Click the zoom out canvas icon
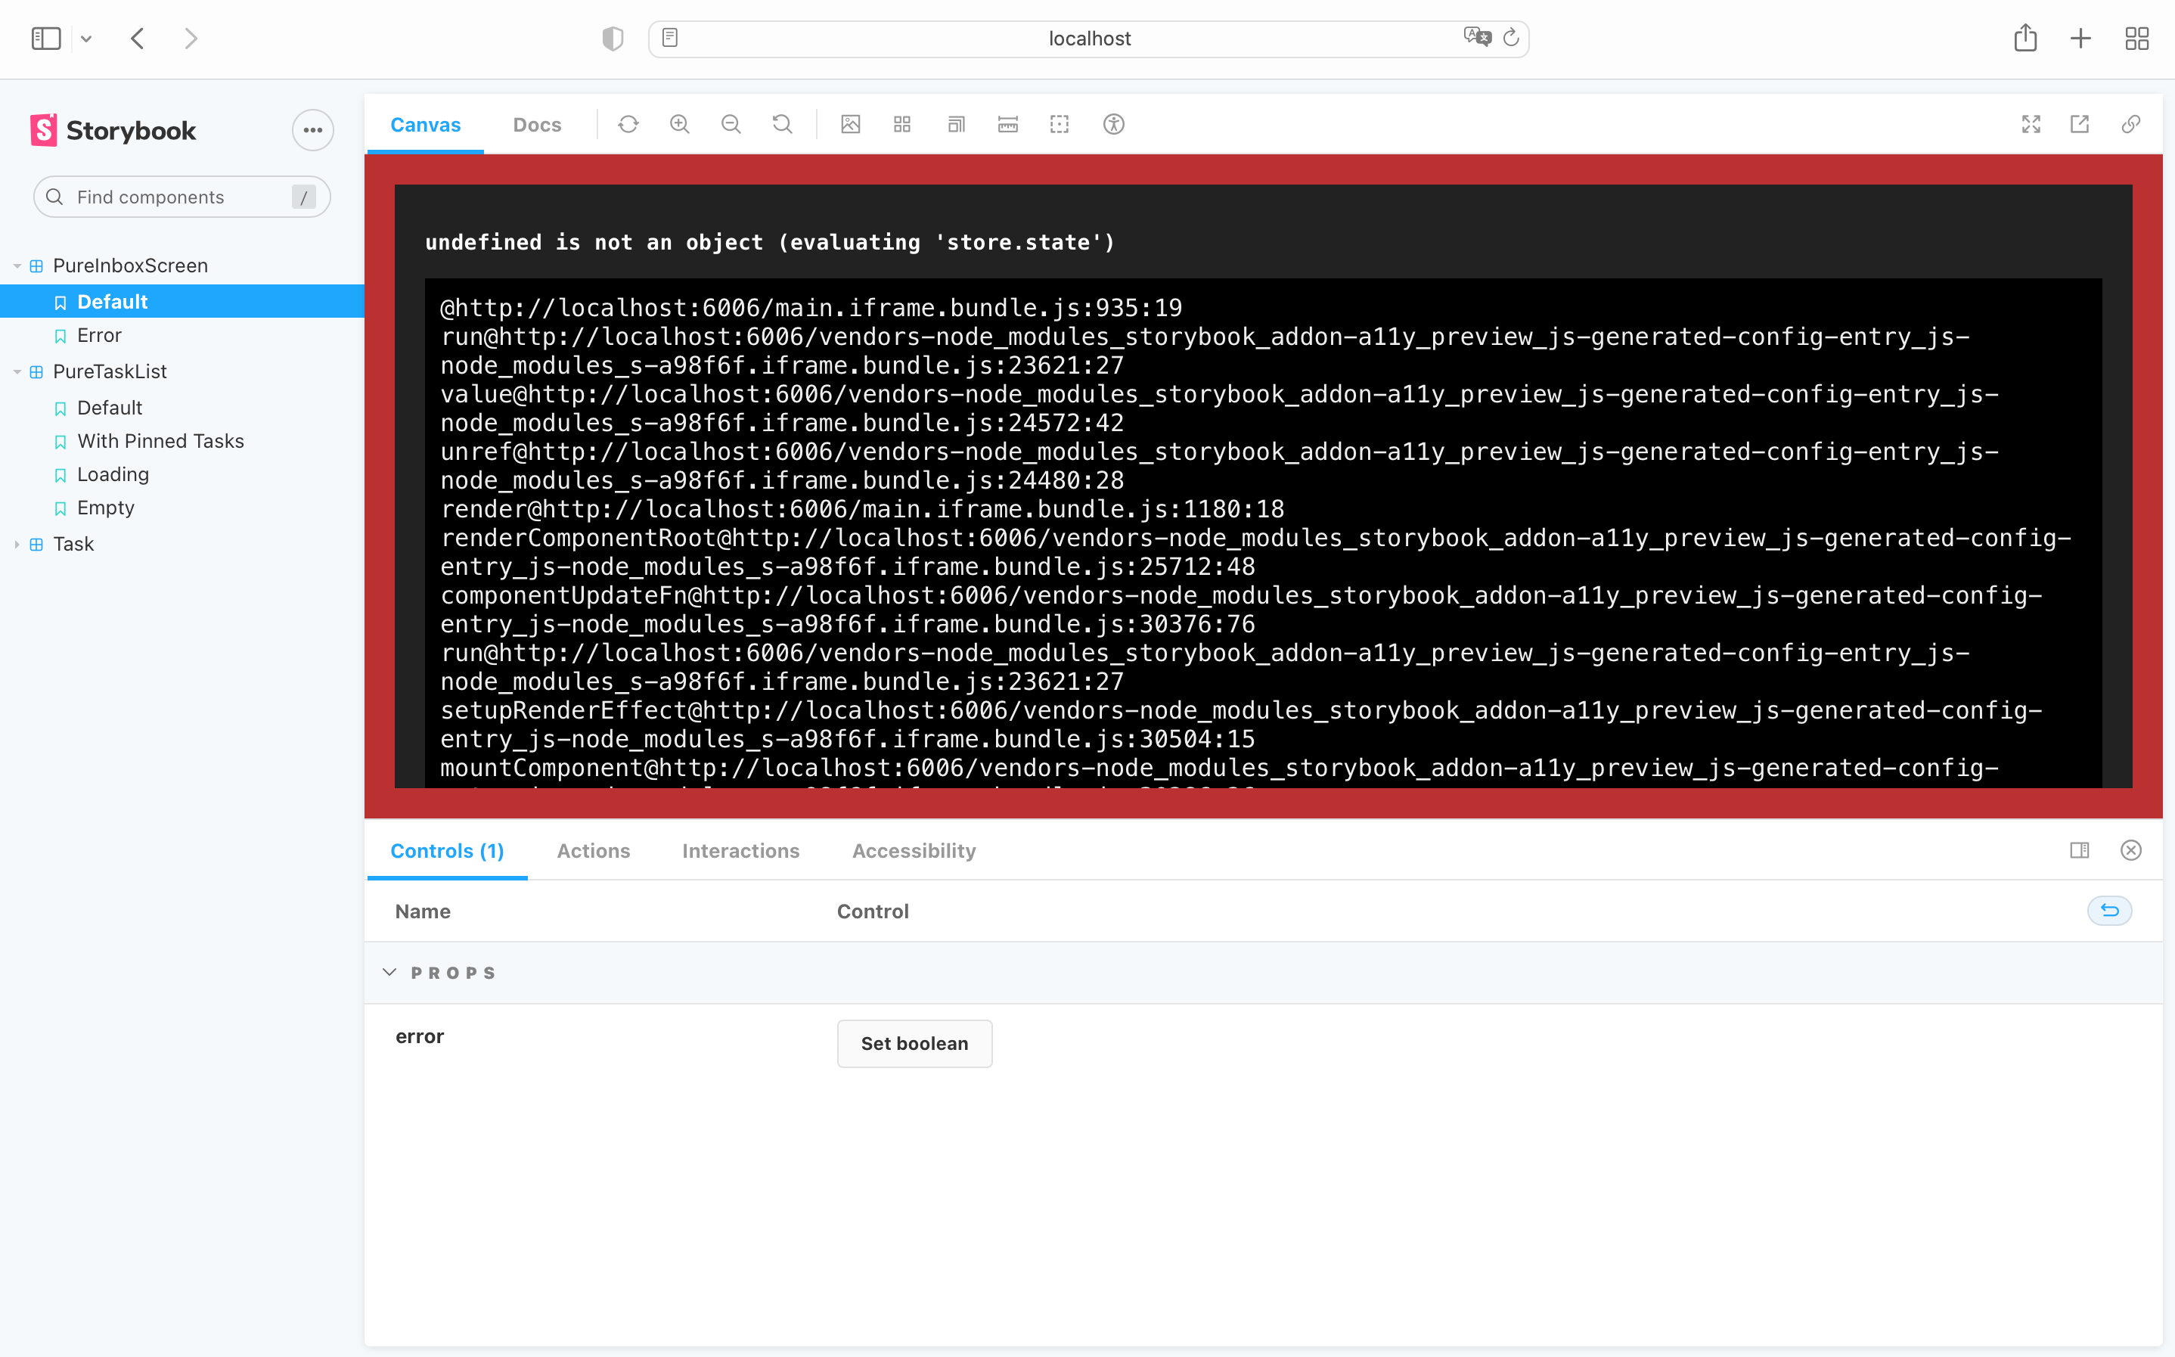This screenshot has width=2175, height=1357. tap(731, 125)
